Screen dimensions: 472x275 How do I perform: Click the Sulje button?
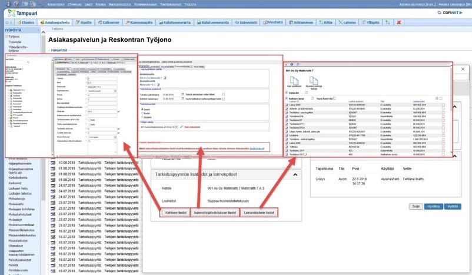click(x=416, y=206)
